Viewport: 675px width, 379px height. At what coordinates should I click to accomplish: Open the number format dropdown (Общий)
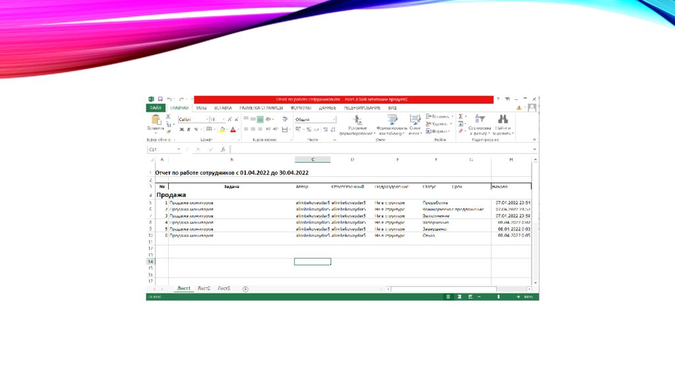[334, 120]
